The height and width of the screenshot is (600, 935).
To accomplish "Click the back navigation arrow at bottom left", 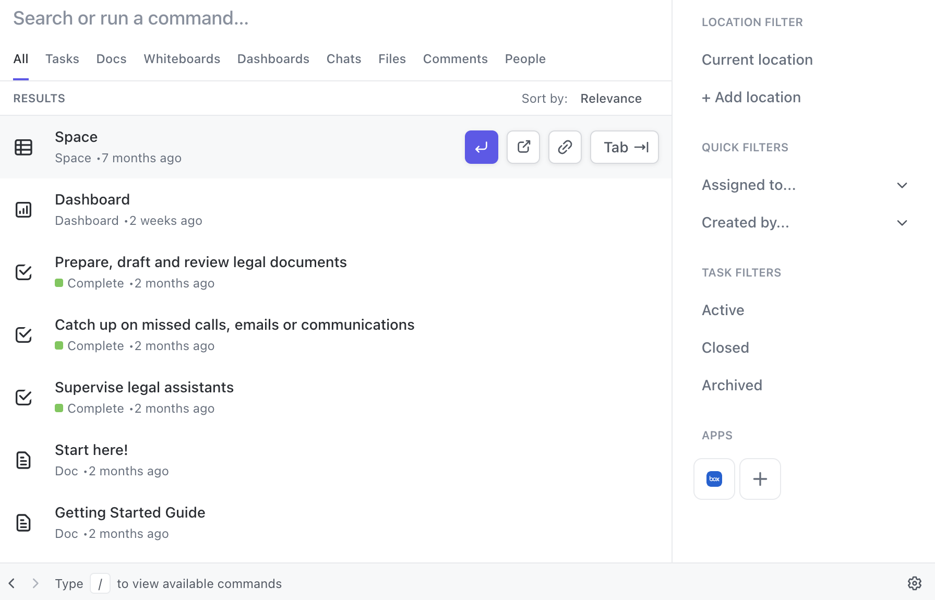I will click(11, 583).
